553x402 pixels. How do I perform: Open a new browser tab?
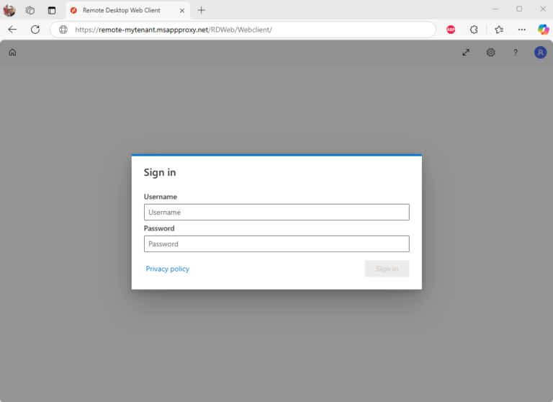[x=202, y=10]
